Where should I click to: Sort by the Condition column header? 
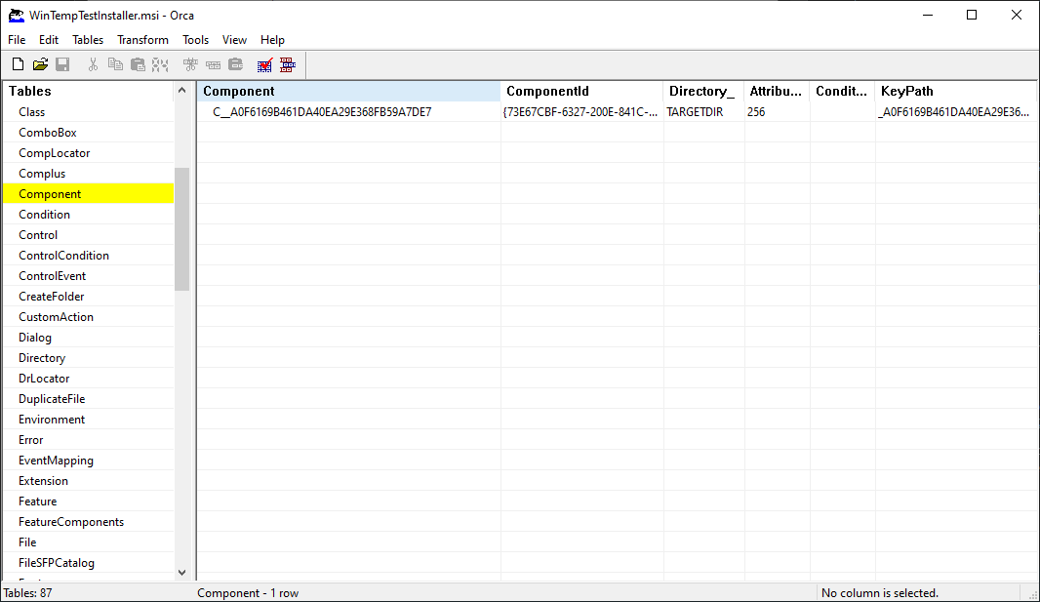click(x=842, y=91)
